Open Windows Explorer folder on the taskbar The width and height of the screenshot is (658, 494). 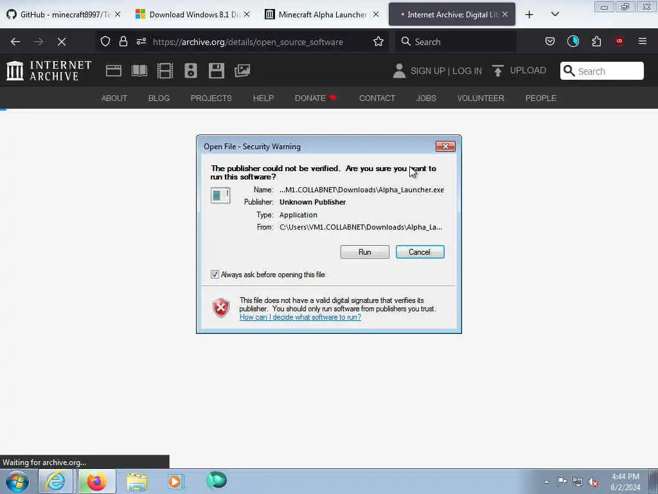click(x=137, y=481)
